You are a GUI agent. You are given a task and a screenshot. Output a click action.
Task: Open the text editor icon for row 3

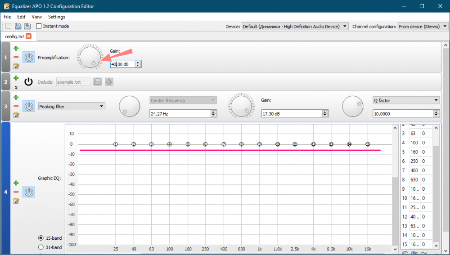tap(16, 116)
